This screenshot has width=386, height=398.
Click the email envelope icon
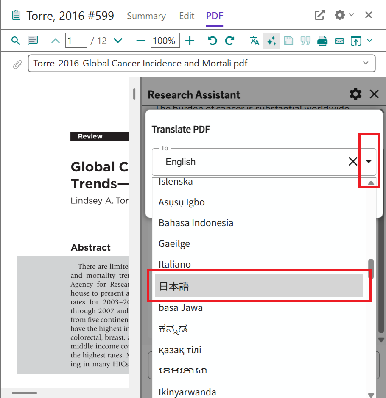point(339,41)
